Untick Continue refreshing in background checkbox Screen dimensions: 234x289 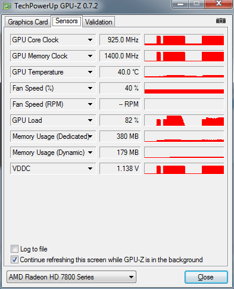(14, 260)
